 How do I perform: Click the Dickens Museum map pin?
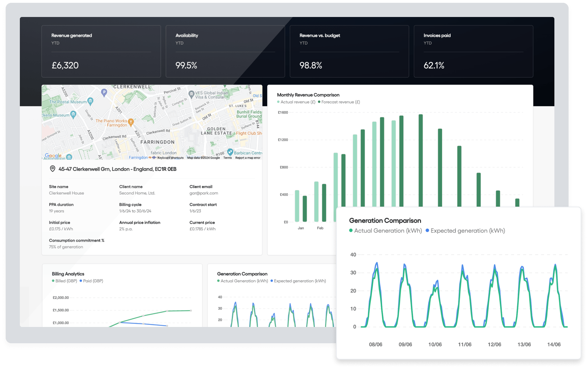73,114
